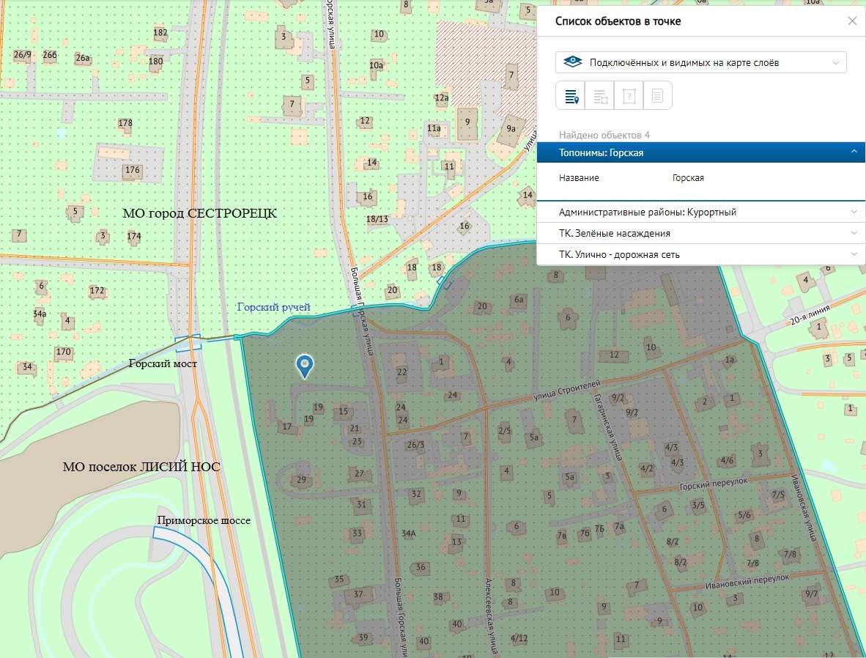Screen dimensions: 866x658
Task: Close the 'Список объектов в точке' panel
Action: pyautogui.click(x=851, y=21)
